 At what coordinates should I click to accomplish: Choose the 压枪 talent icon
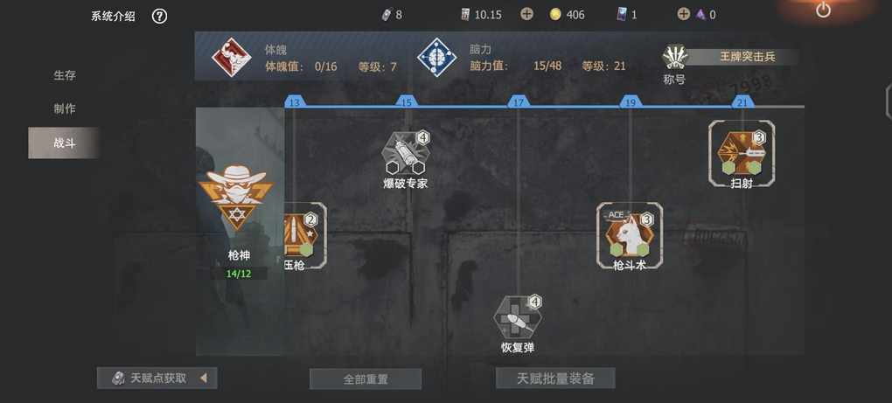305,235
